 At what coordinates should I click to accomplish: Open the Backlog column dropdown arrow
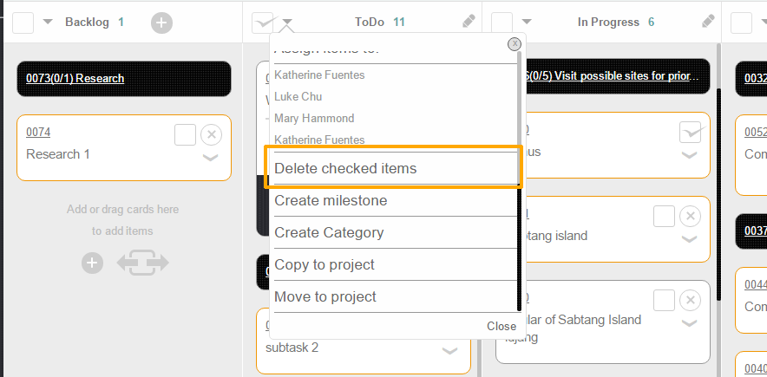click(x=48, y=22)
